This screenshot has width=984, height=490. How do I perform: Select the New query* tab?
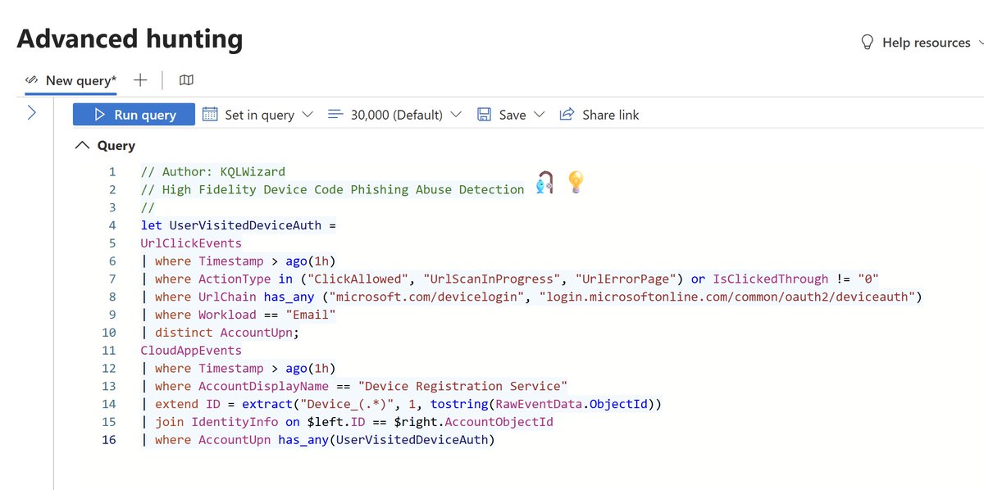(71, 80)
